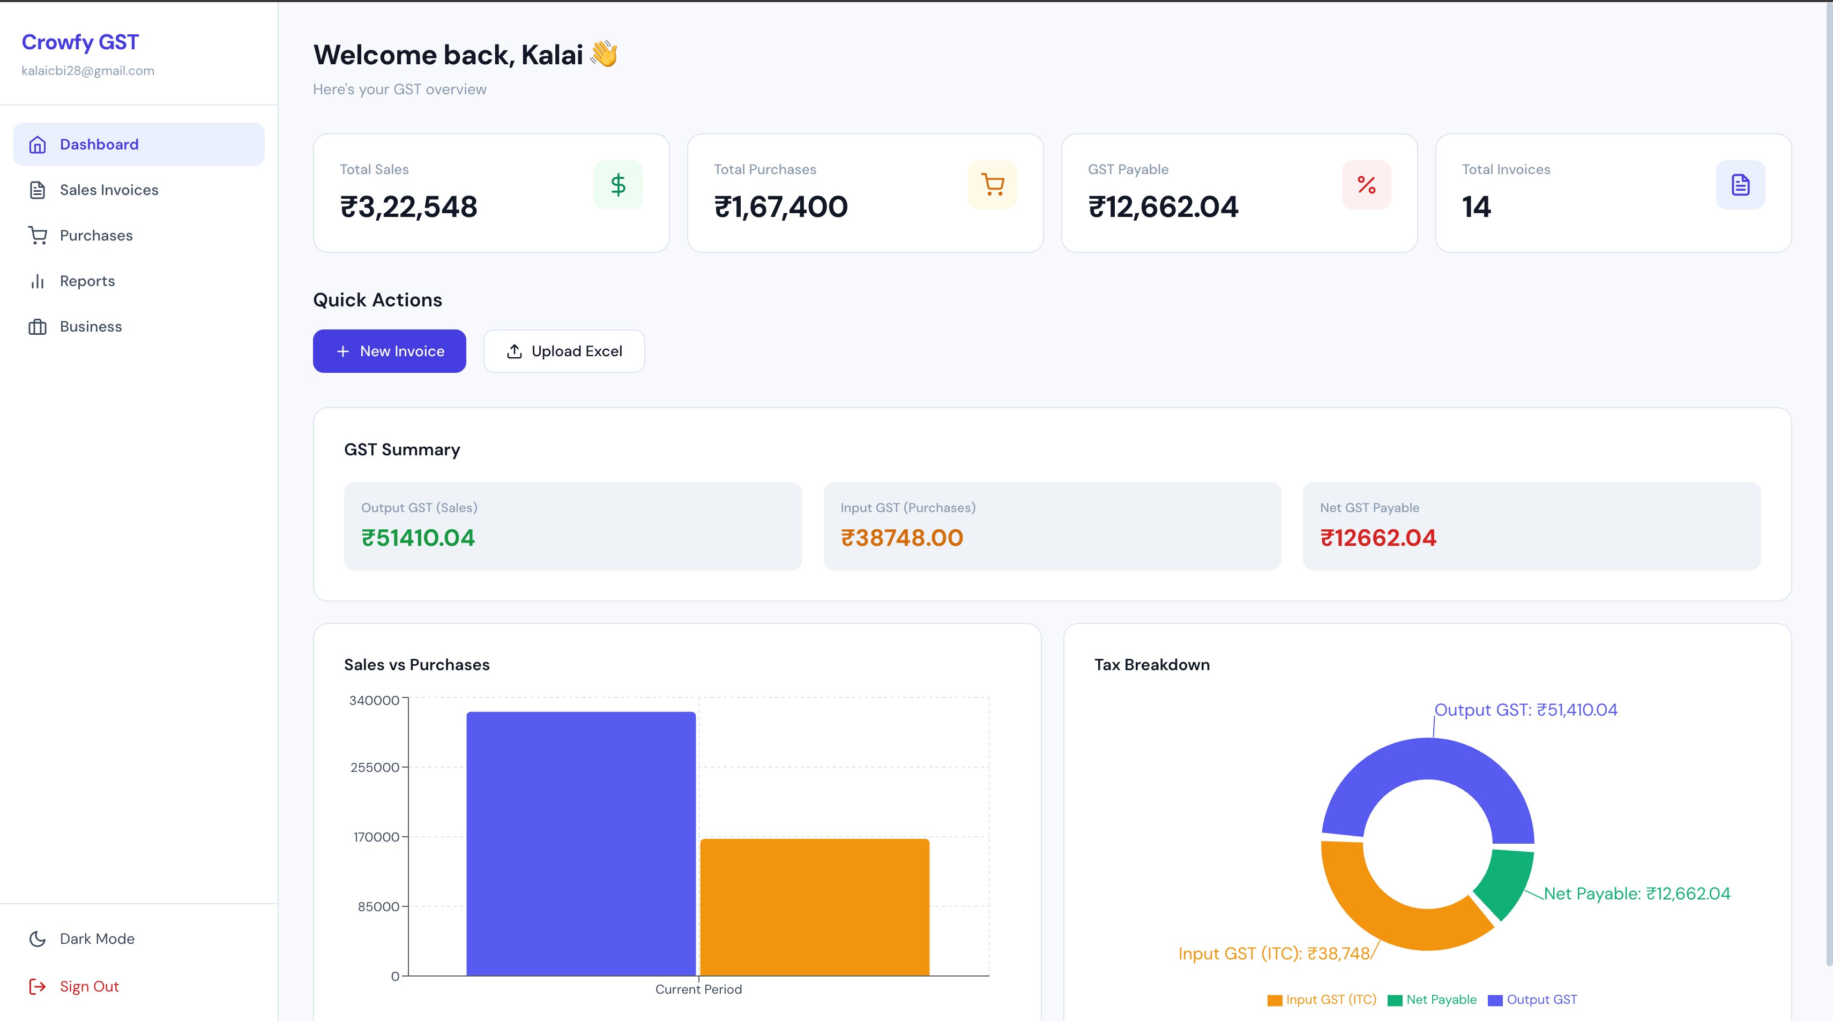Click the page vertical scrollbar
This screenshot has width=1833, height=1021.
(x=1829, y=484)
